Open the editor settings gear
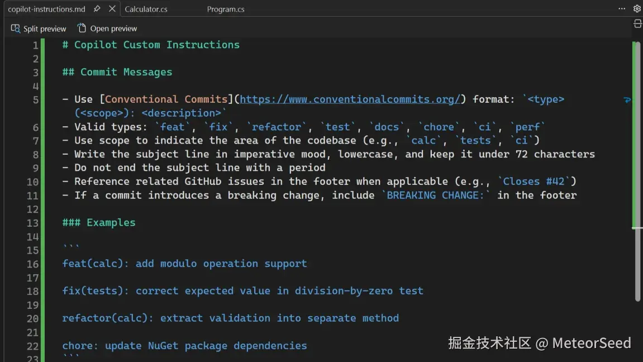 637,8
